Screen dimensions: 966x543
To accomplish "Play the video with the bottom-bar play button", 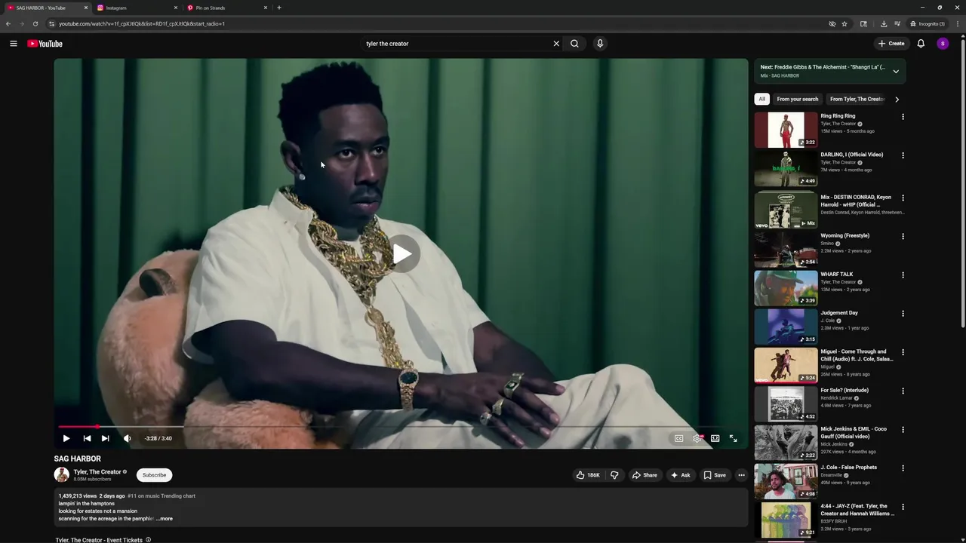I will pos(66,438).
